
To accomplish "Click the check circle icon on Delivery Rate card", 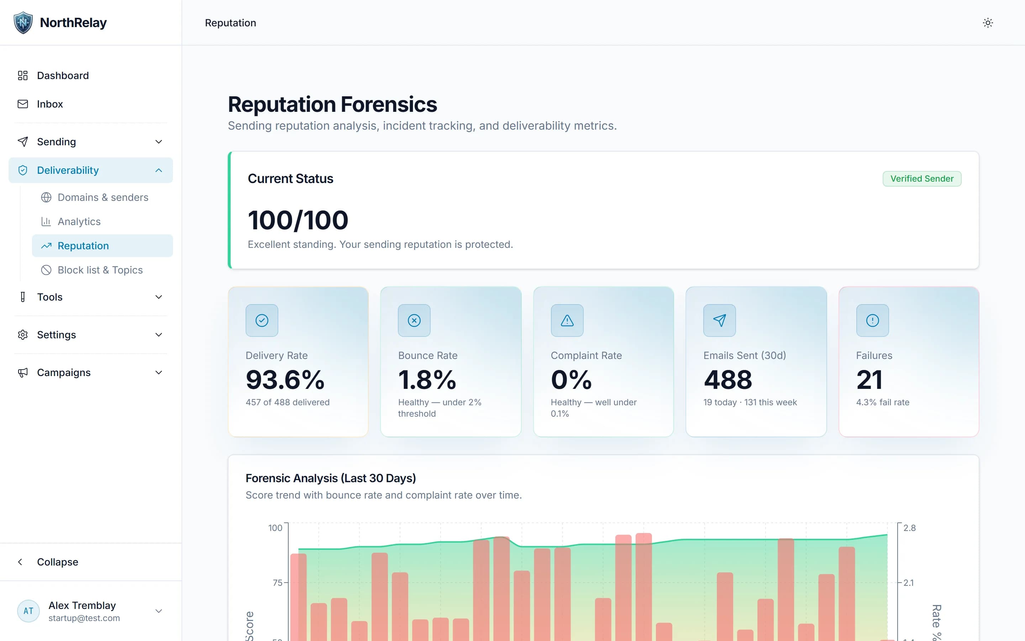I will (x=262, y=320).
